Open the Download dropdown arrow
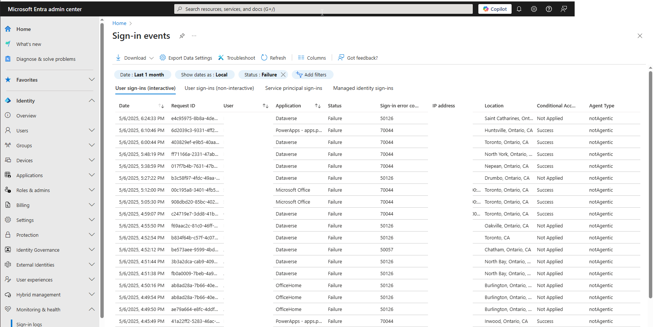This screenshot has width=653, height=327. pos(151,58)
